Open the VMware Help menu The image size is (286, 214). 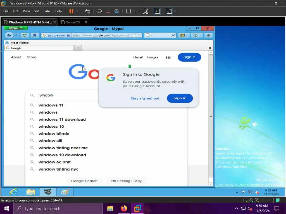[x=58, y=11]
